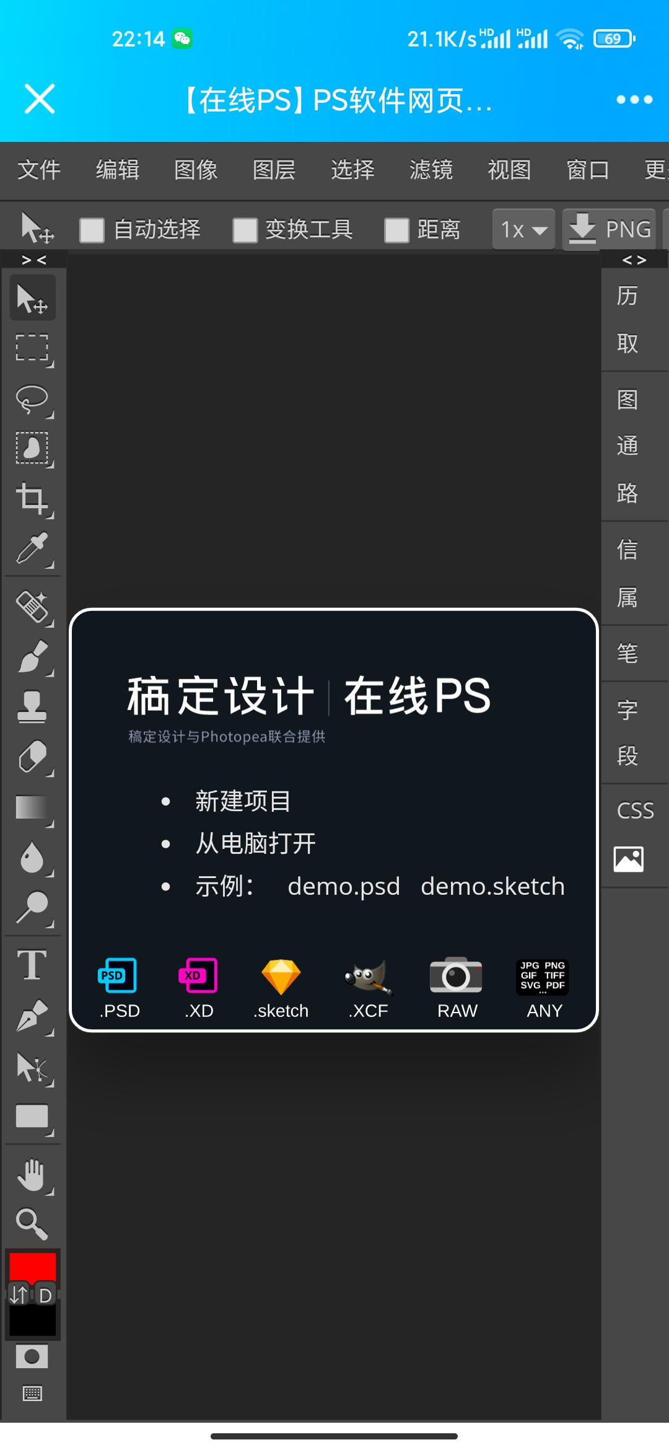
Task: Expand the 取 swatches panel
Action: 627,343
